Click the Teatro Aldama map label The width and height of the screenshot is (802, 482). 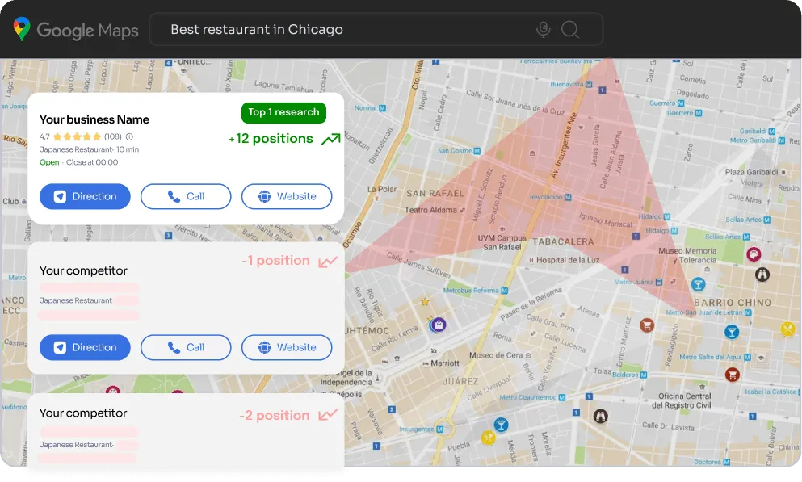point(430,210)
